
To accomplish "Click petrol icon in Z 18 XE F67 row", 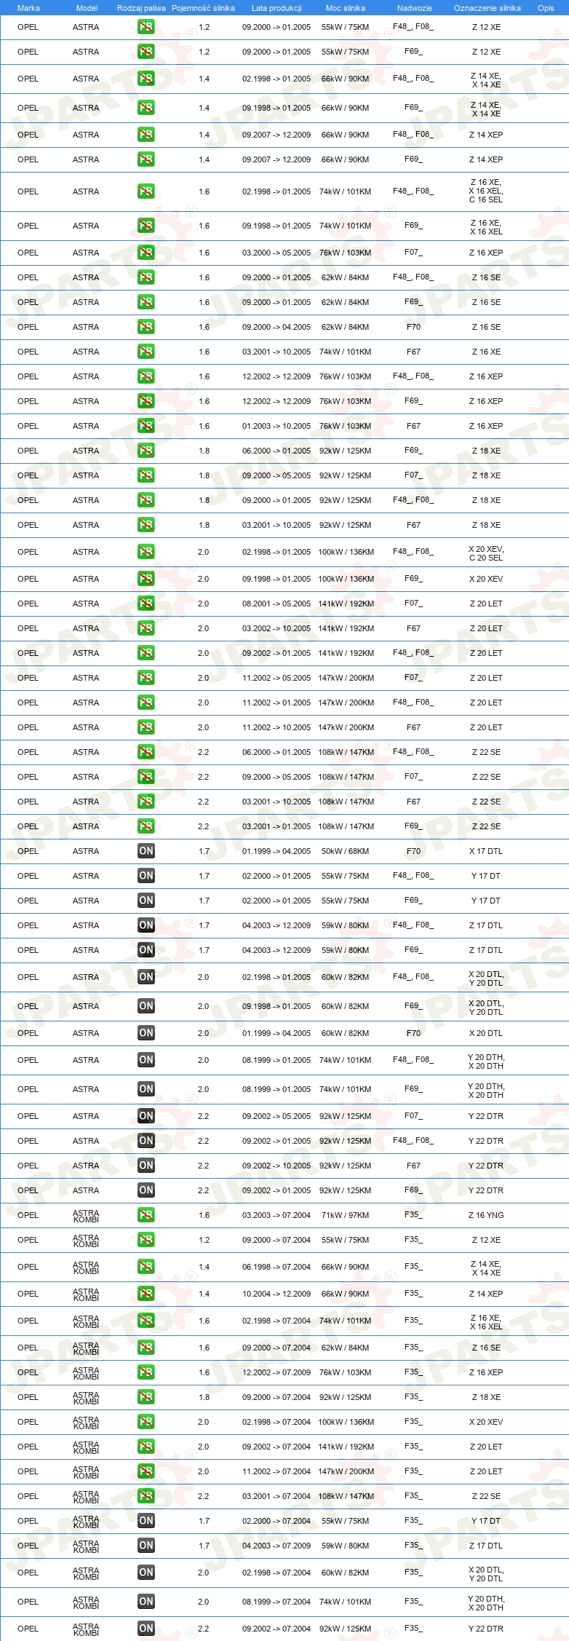I will click(x=146, y=525).
